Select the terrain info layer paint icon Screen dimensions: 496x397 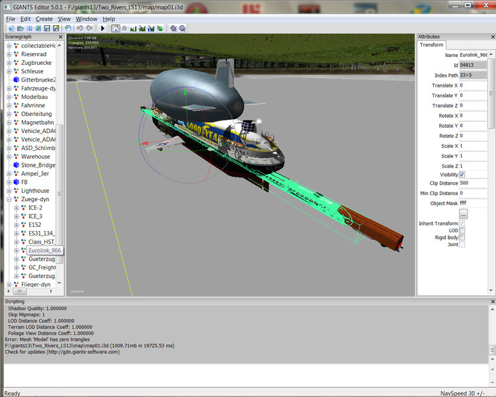coord(151,28)
